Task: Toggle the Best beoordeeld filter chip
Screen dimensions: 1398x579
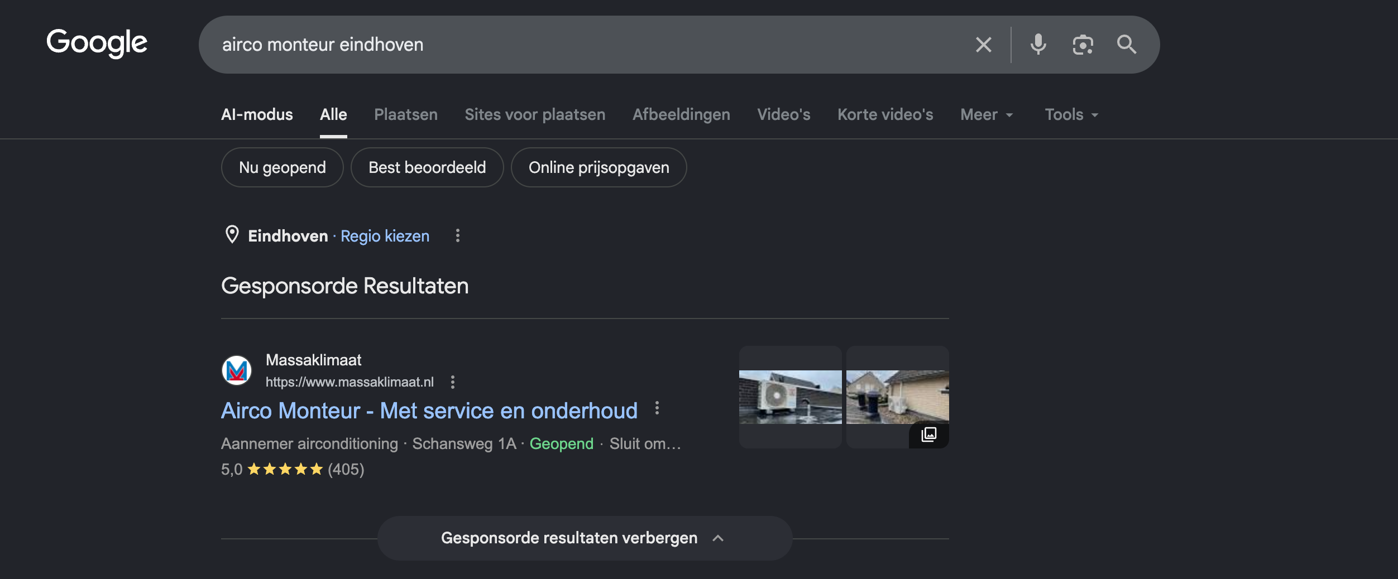Action: pyautogui.click(x=427, y=167)
